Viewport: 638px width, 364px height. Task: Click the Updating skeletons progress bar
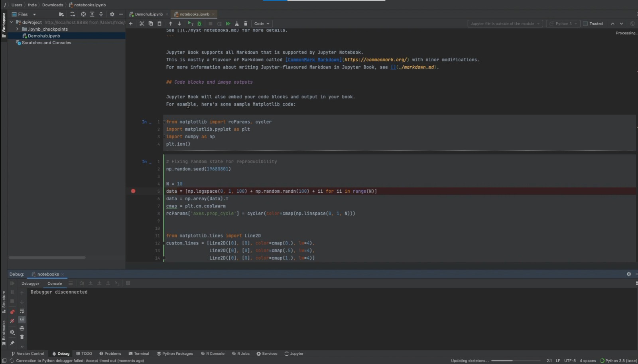[x=516, y=361]
